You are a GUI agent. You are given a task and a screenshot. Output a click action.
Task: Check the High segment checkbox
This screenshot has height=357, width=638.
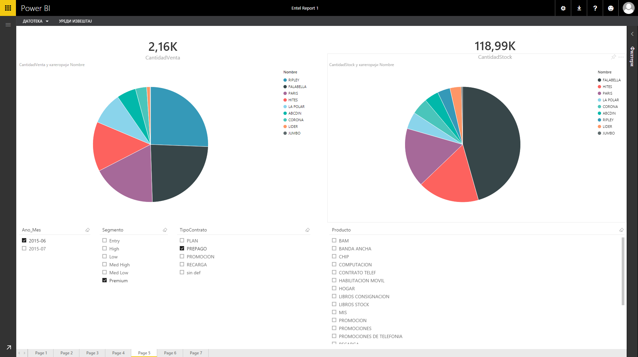click(104, 248)
